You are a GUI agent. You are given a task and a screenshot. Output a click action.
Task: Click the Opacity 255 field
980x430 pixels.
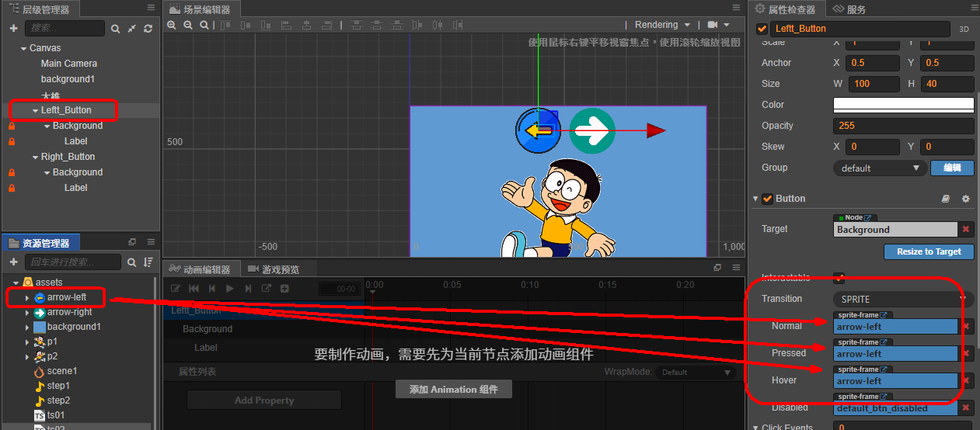pos(903,126)
